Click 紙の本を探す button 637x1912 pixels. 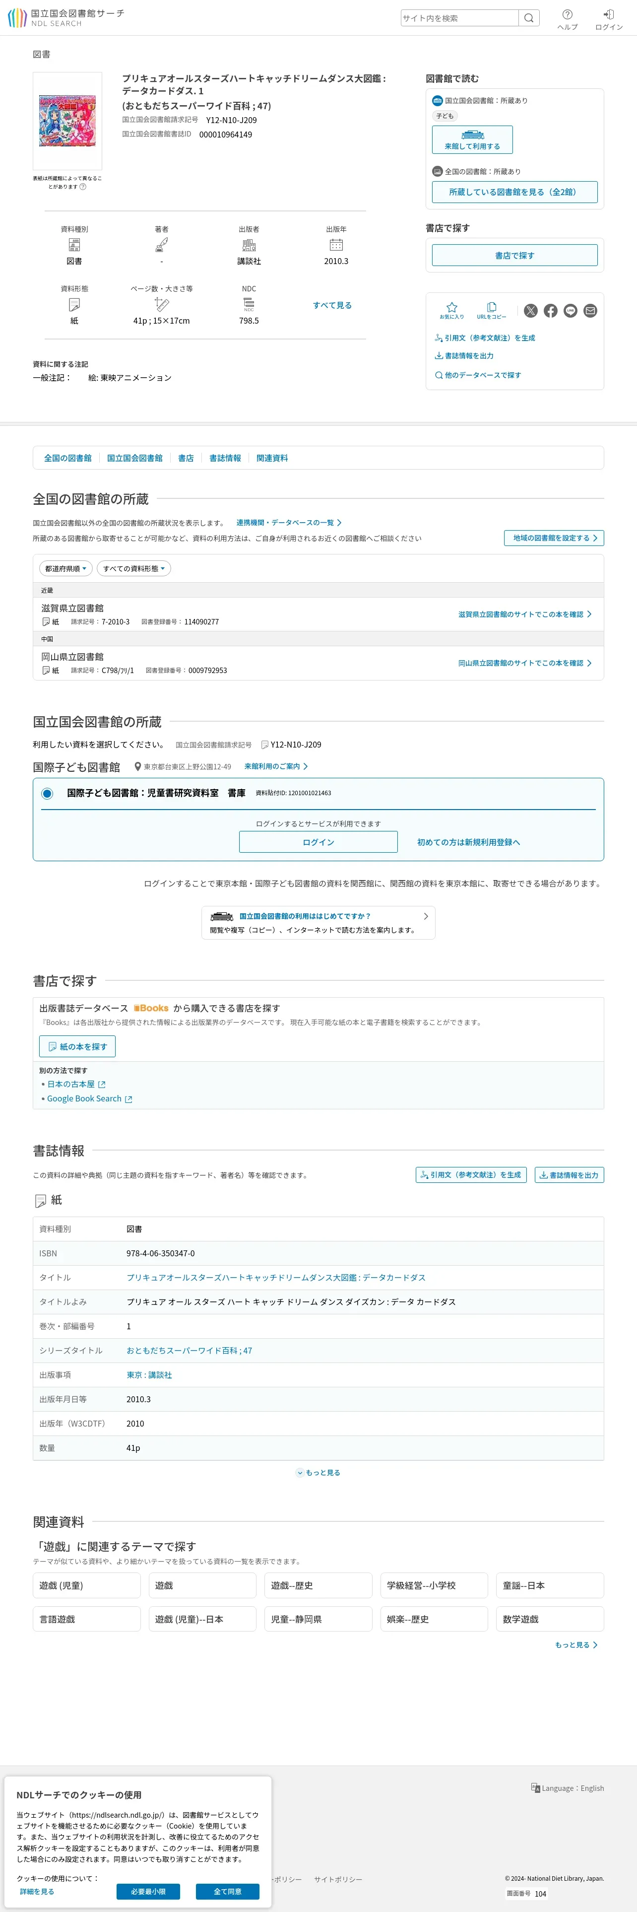(x=77, y=1046)
